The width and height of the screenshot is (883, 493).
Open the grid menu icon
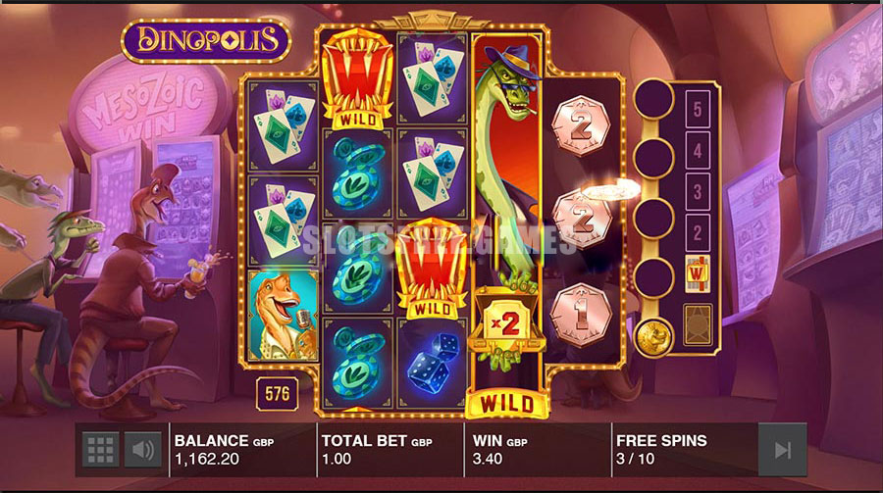pos(100,449)
